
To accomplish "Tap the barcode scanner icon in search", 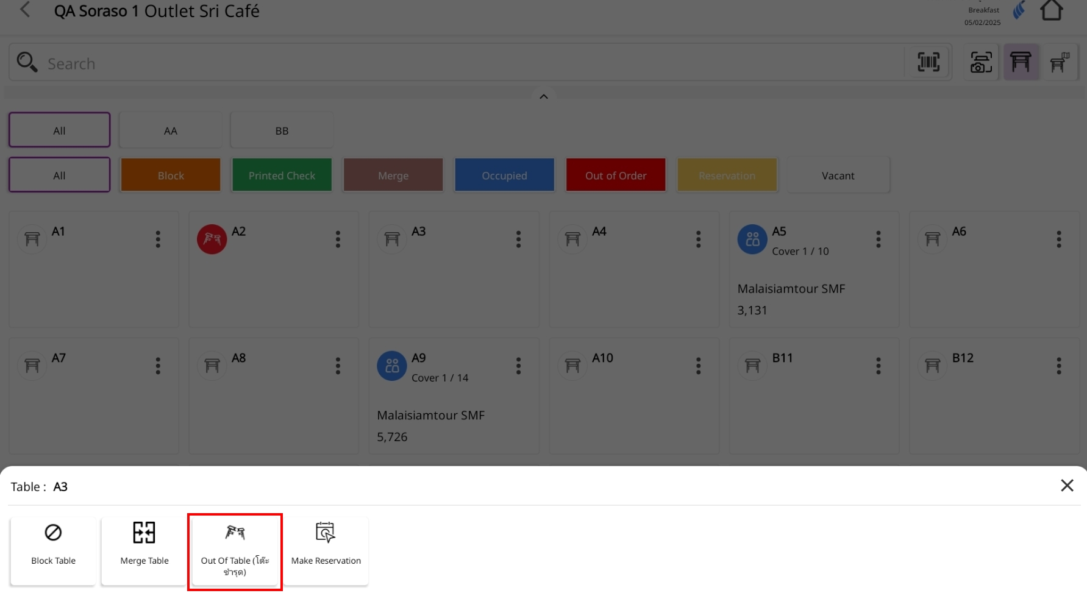I will [928, 62].
